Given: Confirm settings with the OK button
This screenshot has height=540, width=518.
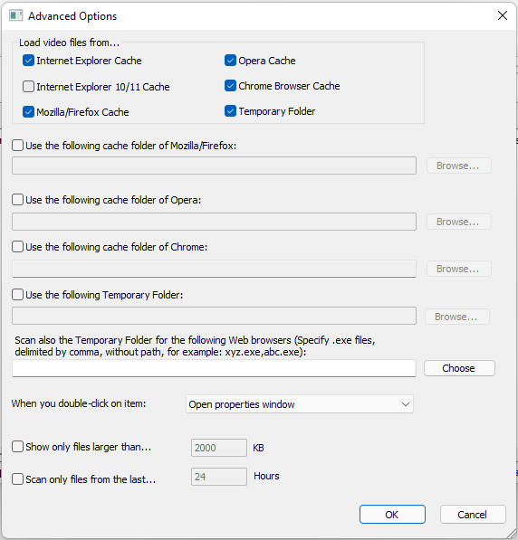Looking at the screenshot, I should click(x=392, y=515).
